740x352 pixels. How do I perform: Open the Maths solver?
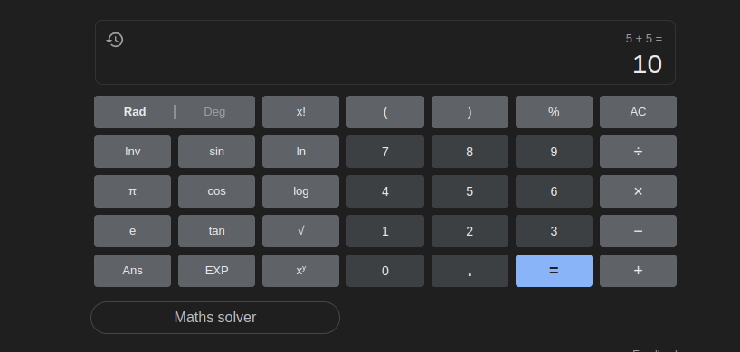pos(215,318)
